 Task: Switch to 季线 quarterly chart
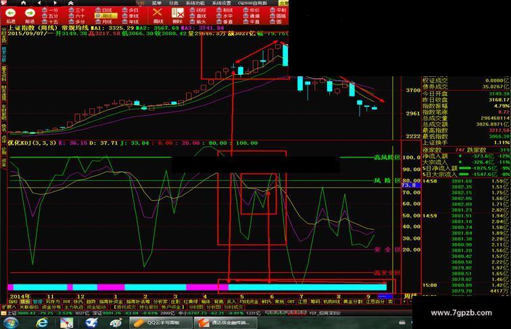coord(130,16)
